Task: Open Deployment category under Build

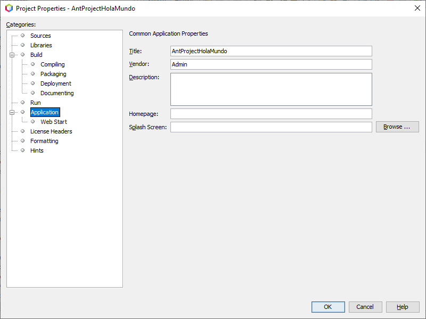Action: tap(55, 83)
